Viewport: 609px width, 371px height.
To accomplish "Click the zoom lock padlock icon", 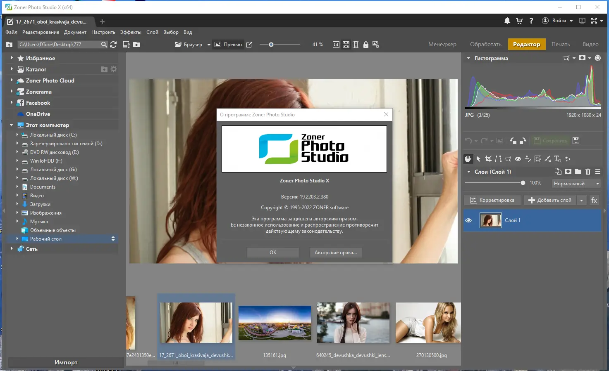I will point(365,44).
